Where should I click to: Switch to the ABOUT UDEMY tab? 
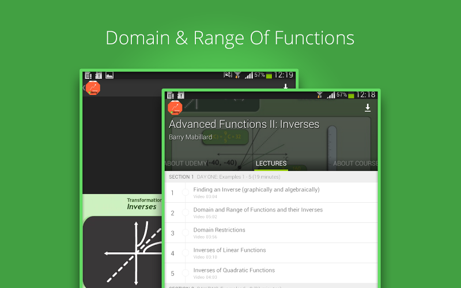click(x=186, y=164)
